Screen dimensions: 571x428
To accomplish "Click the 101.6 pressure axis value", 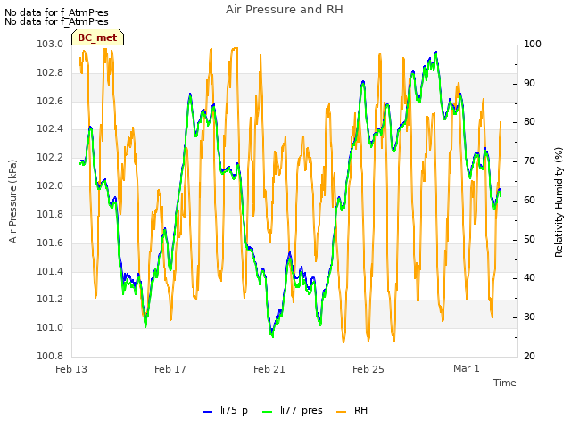I will (x=50, y=243).
